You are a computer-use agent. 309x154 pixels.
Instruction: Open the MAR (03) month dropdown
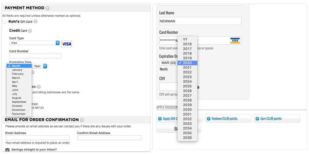(168, 63)
